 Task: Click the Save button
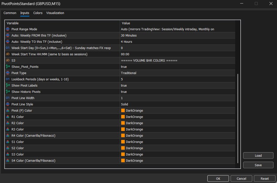tap(258, 165)
